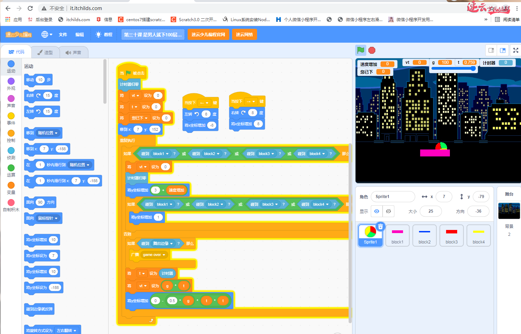Click the g variable slider on stage
The height and width of the screenshot is (334, 521).
pyautogui.click(x=453, y=69)
